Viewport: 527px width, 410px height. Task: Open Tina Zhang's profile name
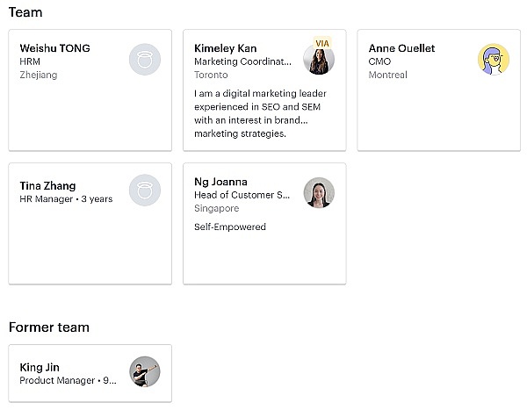[x=47, y=185]
